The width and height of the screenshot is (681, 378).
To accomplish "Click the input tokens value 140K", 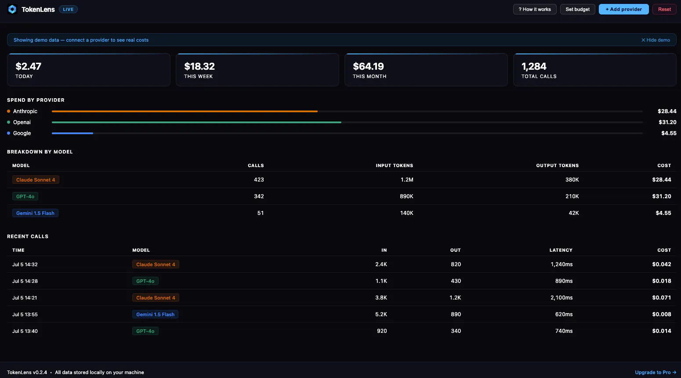I will pos(406,213).
